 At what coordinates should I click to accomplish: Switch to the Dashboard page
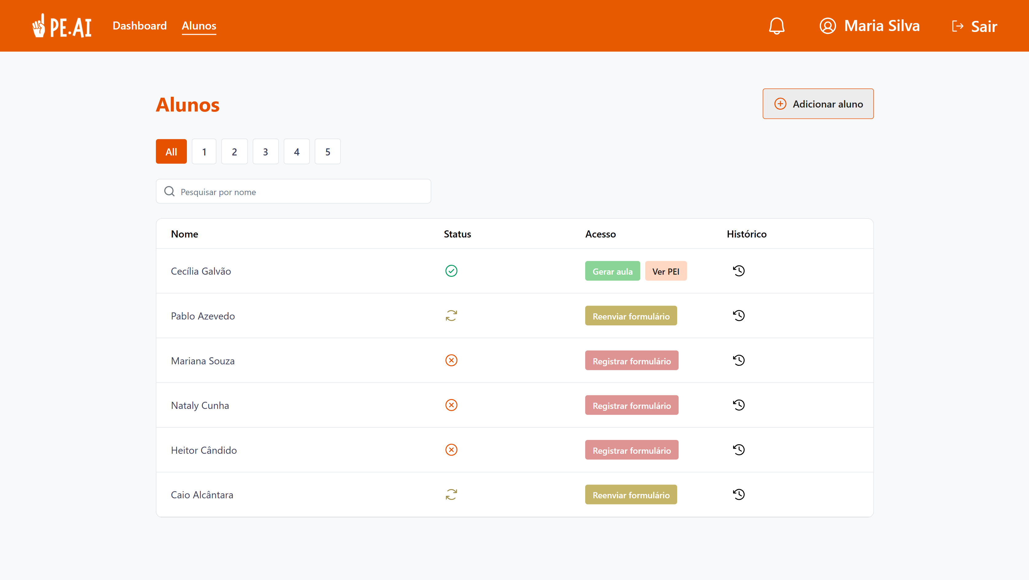(x=140, y=25)
